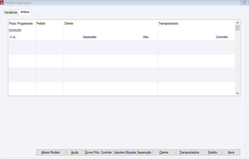249x159 pixels.
Task: Click the application icon in the title bar
Action: (x=2, y=2)
